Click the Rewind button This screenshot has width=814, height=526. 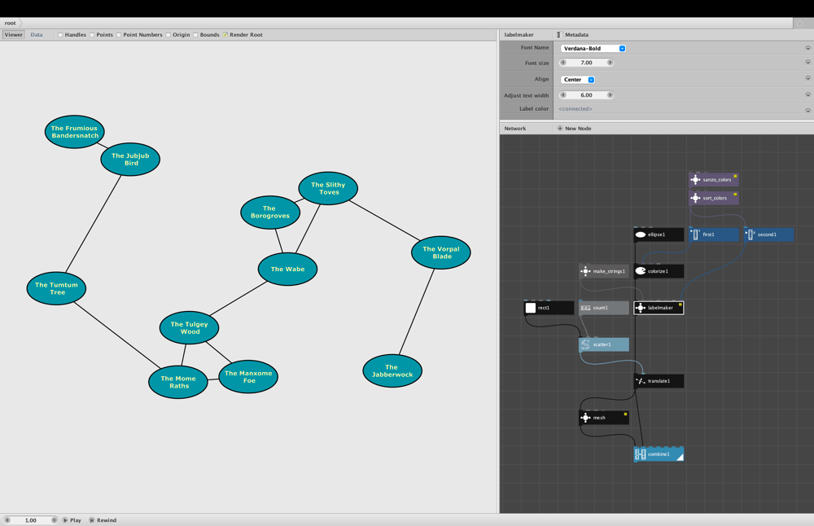tap(103, 519)
